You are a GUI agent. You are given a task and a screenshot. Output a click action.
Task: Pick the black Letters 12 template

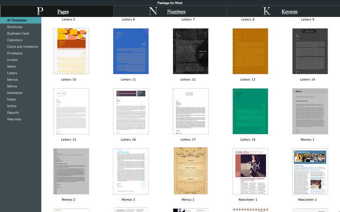(190, 51)
